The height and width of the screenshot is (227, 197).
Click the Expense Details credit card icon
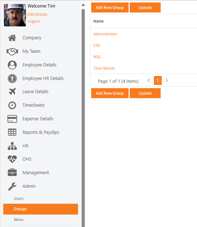click(12, 119)
